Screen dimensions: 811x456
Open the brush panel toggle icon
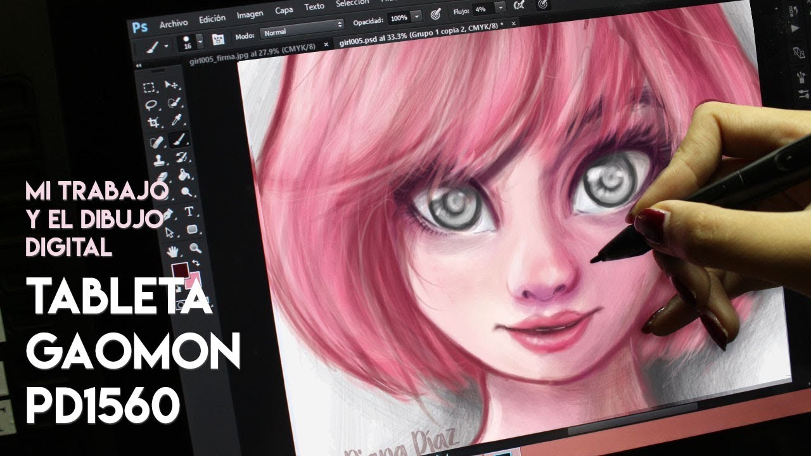219,38
